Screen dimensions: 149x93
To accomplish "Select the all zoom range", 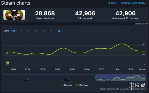I will [x=59, y=31].
